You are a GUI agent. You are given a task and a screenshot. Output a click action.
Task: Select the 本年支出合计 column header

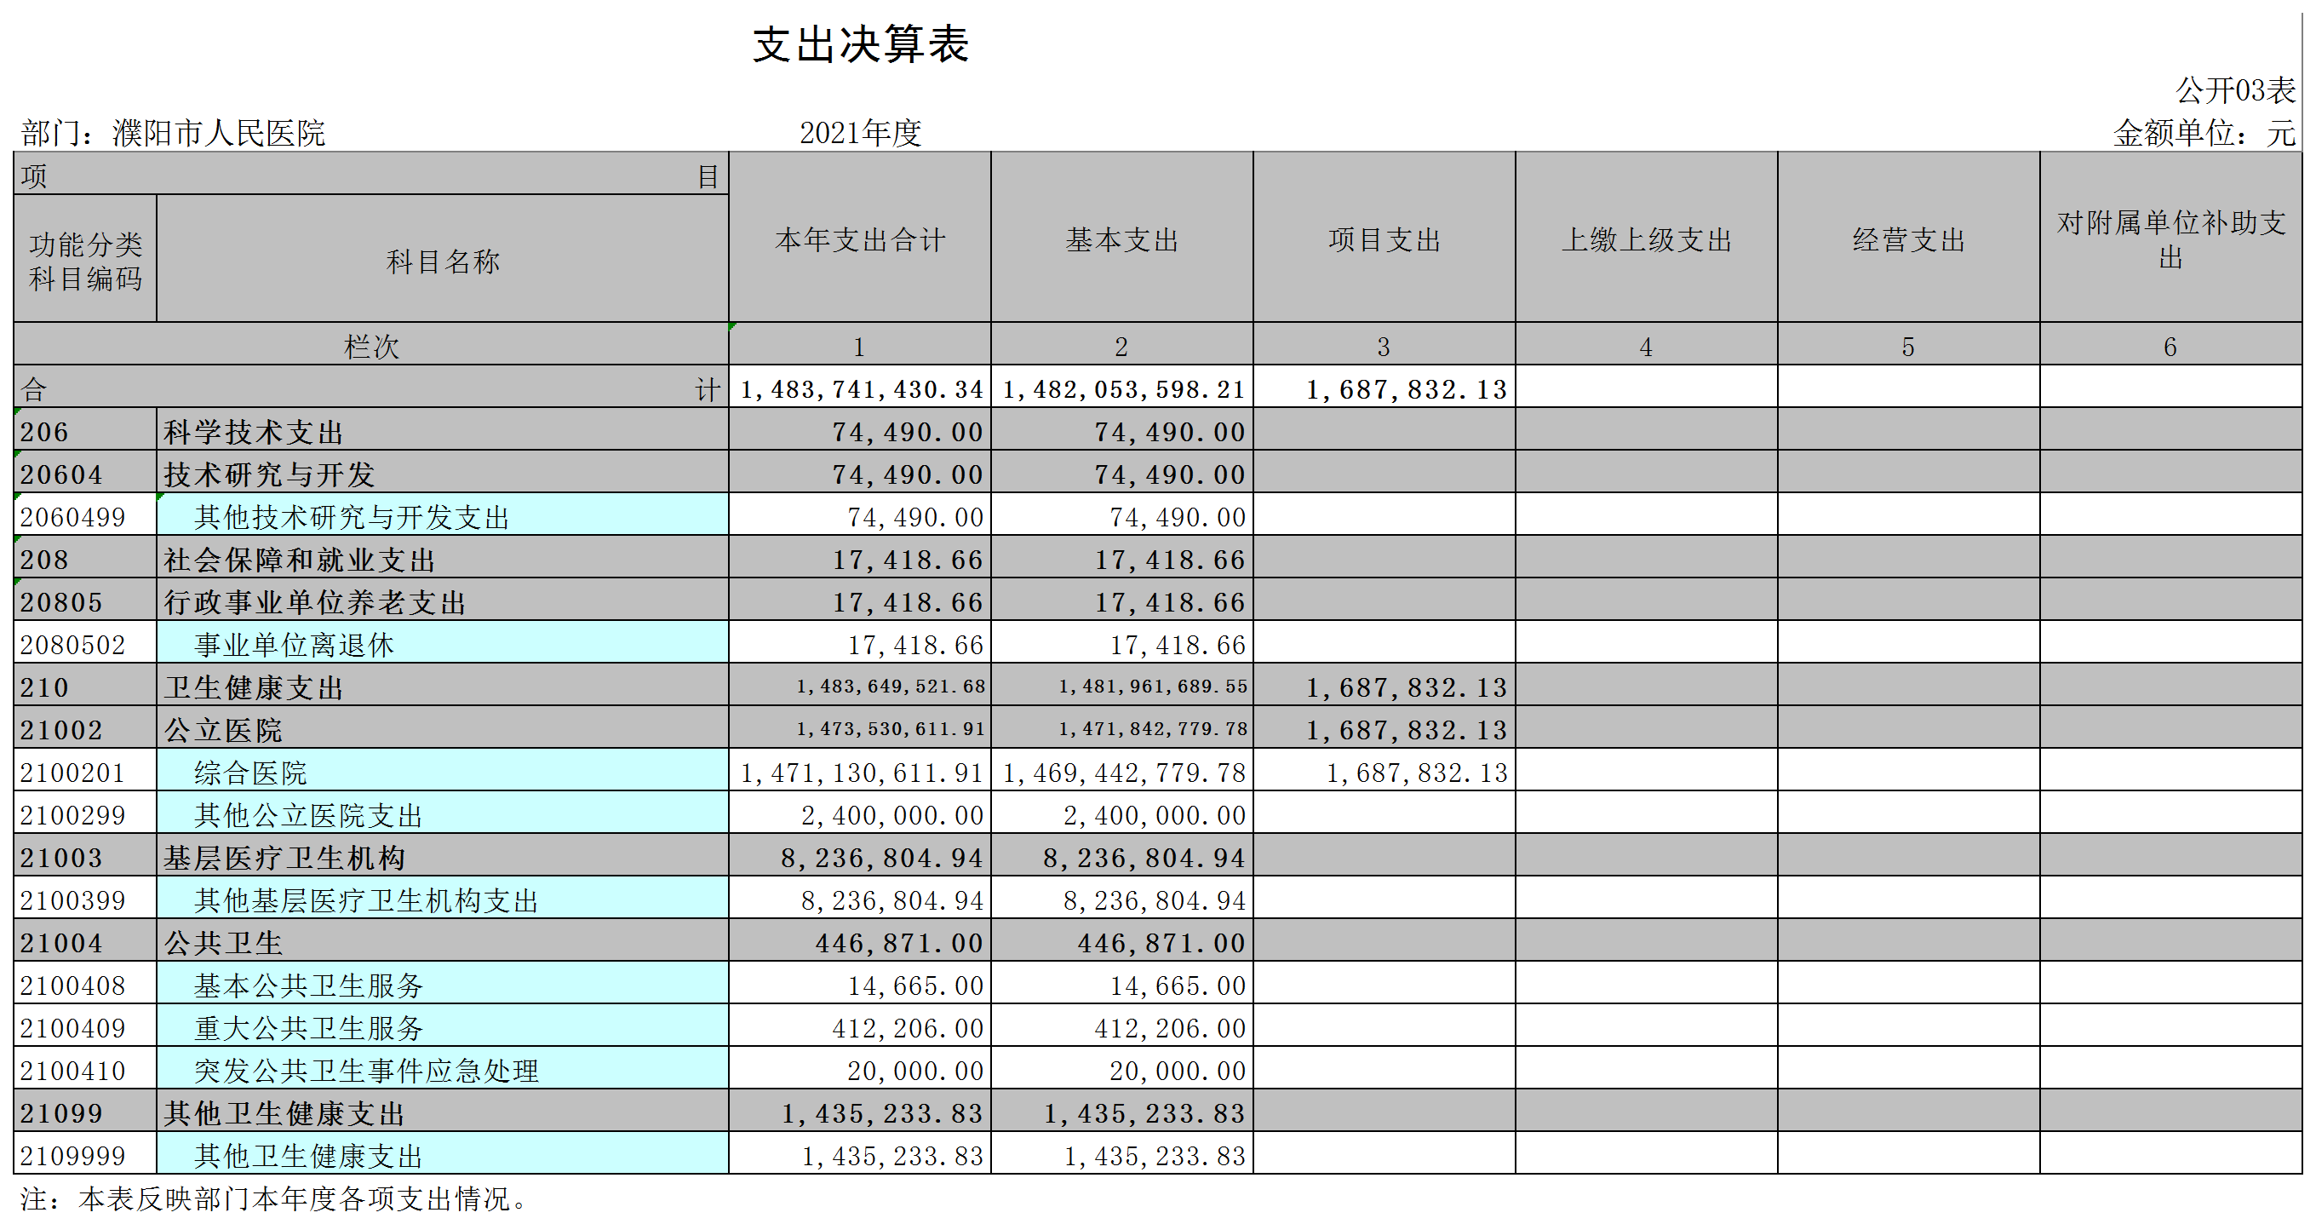(x=859, y=239)
